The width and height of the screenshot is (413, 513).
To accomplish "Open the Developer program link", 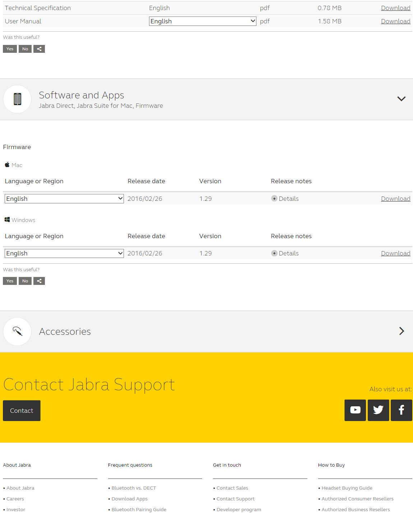I will (239, 509).
